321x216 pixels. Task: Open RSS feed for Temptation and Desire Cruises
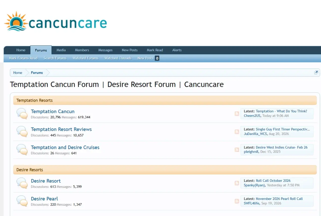click(237, 150)
